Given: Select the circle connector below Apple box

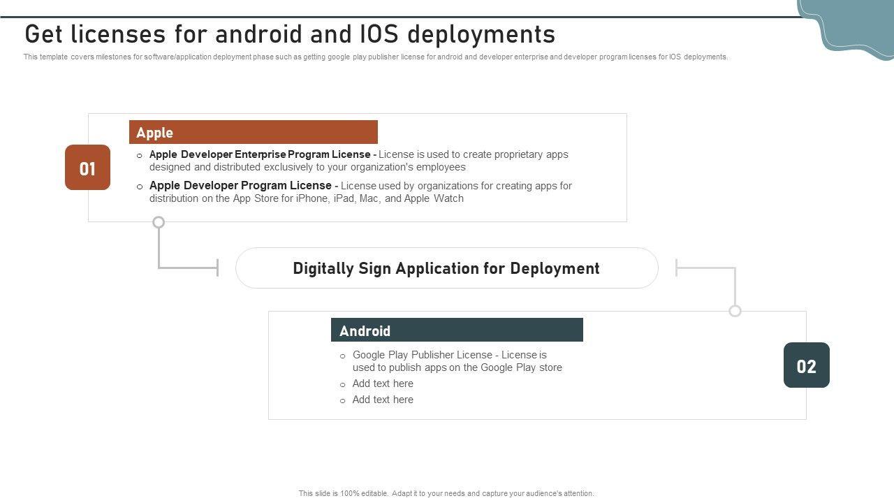Looking at the screenshot, I should pos(159,222).
